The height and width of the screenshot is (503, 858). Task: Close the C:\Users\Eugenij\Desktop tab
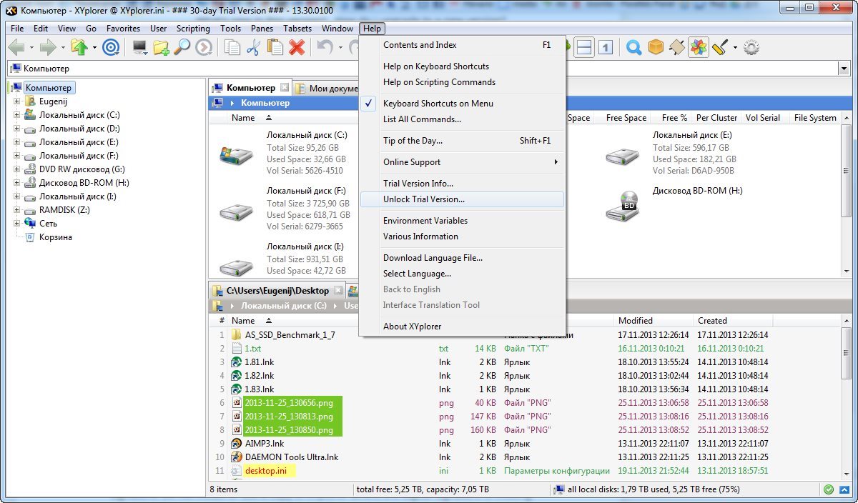(339, 291)
